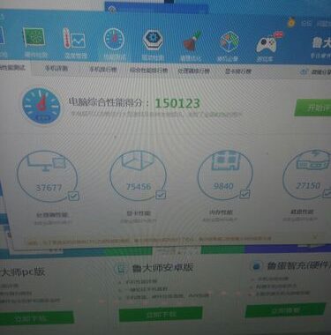Screen dimensions: 331x335
Task: Click the 鲁大师pc版 heading
Action: pos(22,272)
